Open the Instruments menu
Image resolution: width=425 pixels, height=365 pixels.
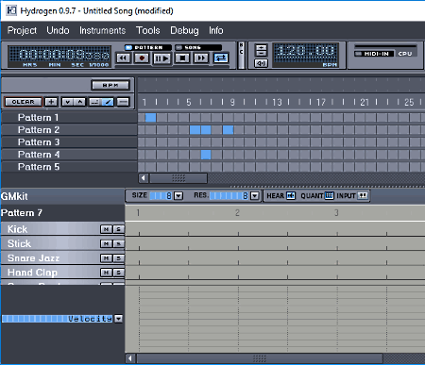(x=102, y=30)
